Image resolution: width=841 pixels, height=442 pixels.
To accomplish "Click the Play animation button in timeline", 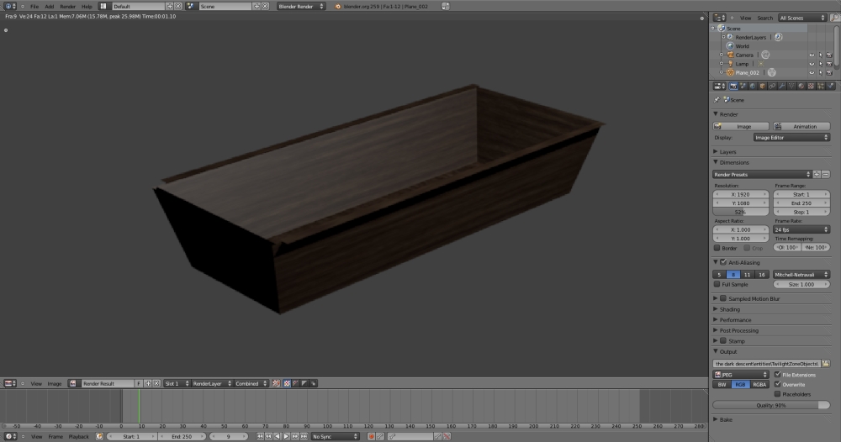I will (286, 437).
